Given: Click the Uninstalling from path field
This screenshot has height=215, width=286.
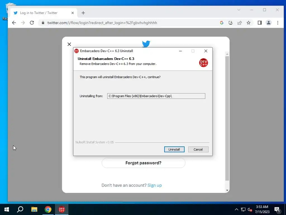Looking at the screenshot, I should [x=156, y=96].
